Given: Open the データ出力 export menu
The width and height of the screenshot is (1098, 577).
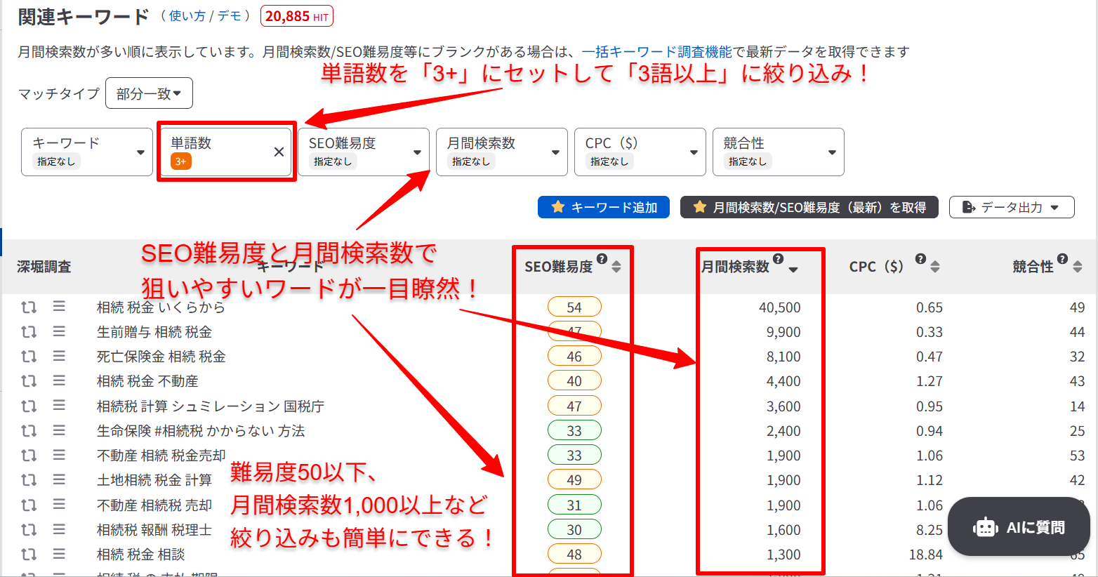Looking at the screenshot, I should [x=1011, y=207].
